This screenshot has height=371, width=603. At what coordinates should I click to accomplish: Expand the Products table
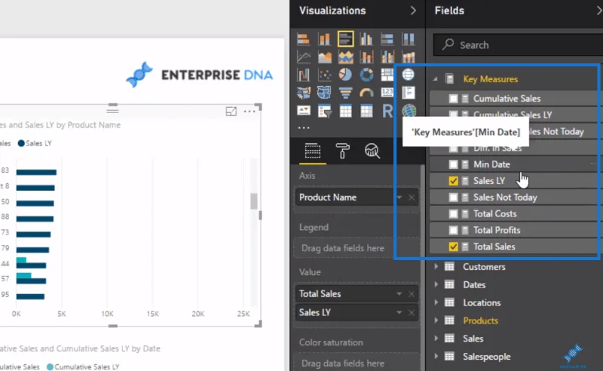coord(436,320)
